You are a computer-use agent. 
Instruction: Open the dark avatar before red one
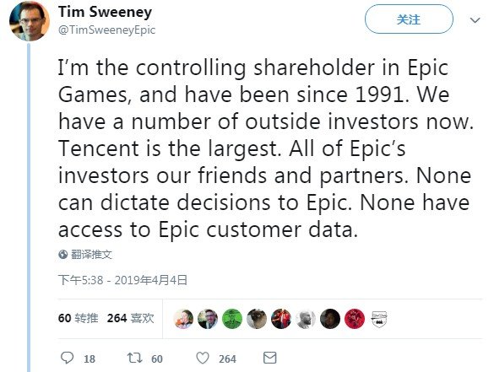[330, 319]
